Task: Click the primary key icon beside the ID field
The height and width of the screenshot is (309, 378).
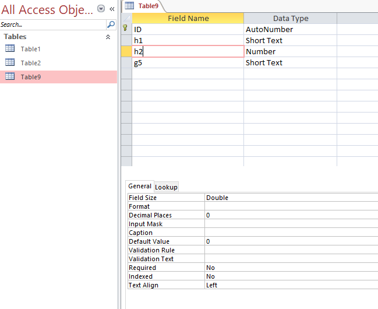Action: click(125, 29)
